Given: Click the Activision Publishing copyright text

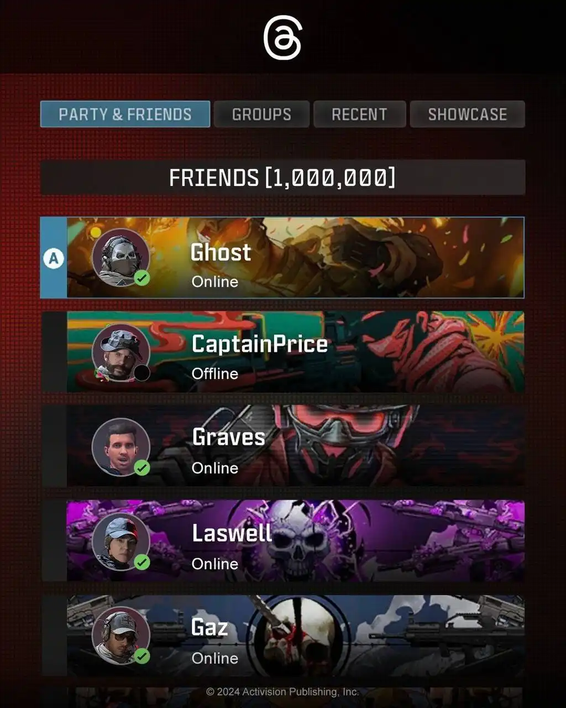Looking at the screenshot, I should 282,692.
